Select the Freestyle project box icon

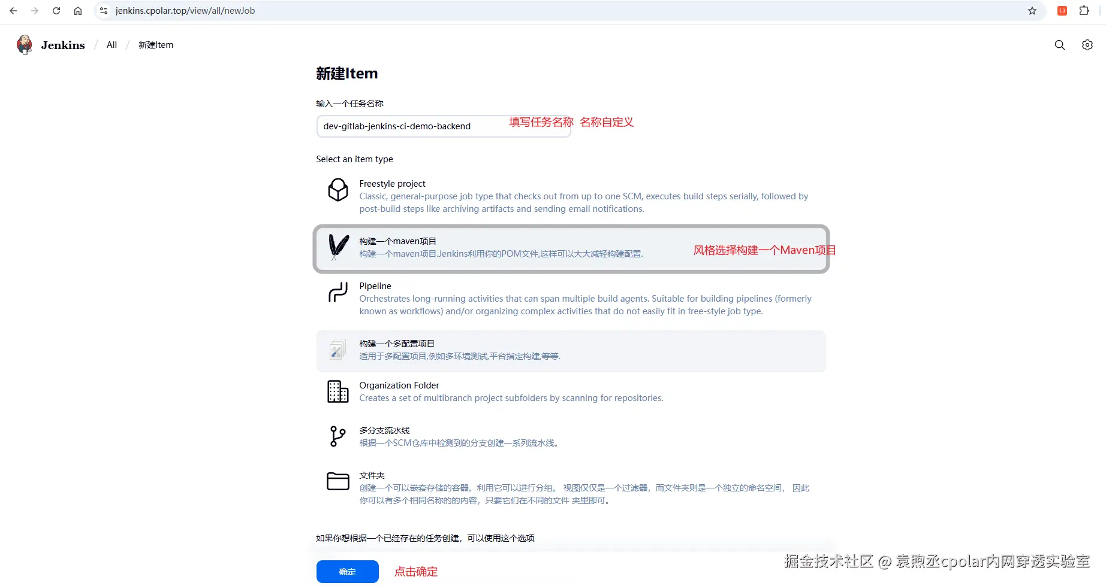coord(338,190)
